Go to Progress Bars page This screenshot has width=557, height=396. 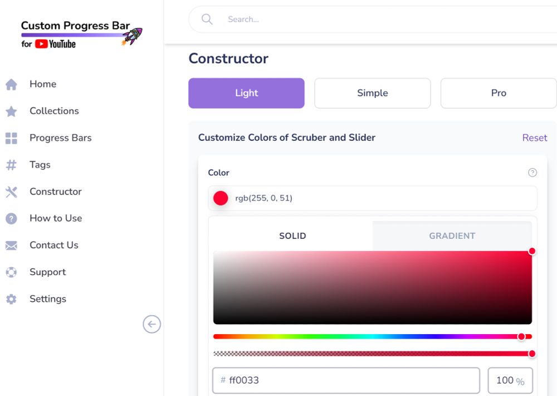(60, 138)
